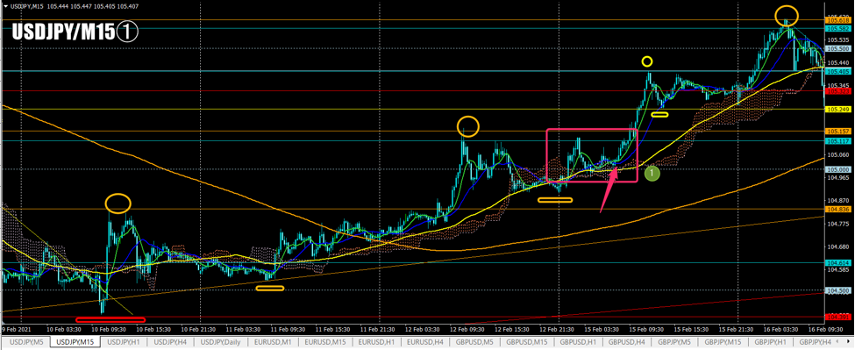Image resolution: width=855 pixels, height=350 pixels.
Task: Click the cyan 105.117 price label
Action: [838, 141]
